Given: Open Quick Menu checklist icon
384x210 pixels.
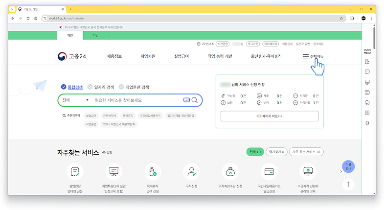Looking at the screenshot, I should pos(367,93).
